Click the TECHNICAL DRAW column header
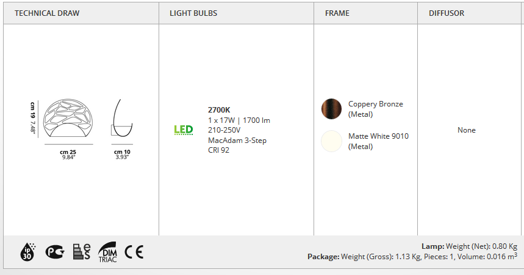This screenshot has width=524, height=275. pyautogui.click(x=47, y=13)
